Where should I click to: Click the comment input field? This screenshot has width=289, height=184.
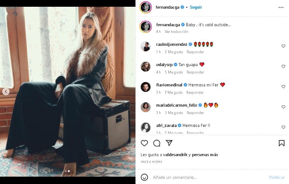tap(207, 177)
